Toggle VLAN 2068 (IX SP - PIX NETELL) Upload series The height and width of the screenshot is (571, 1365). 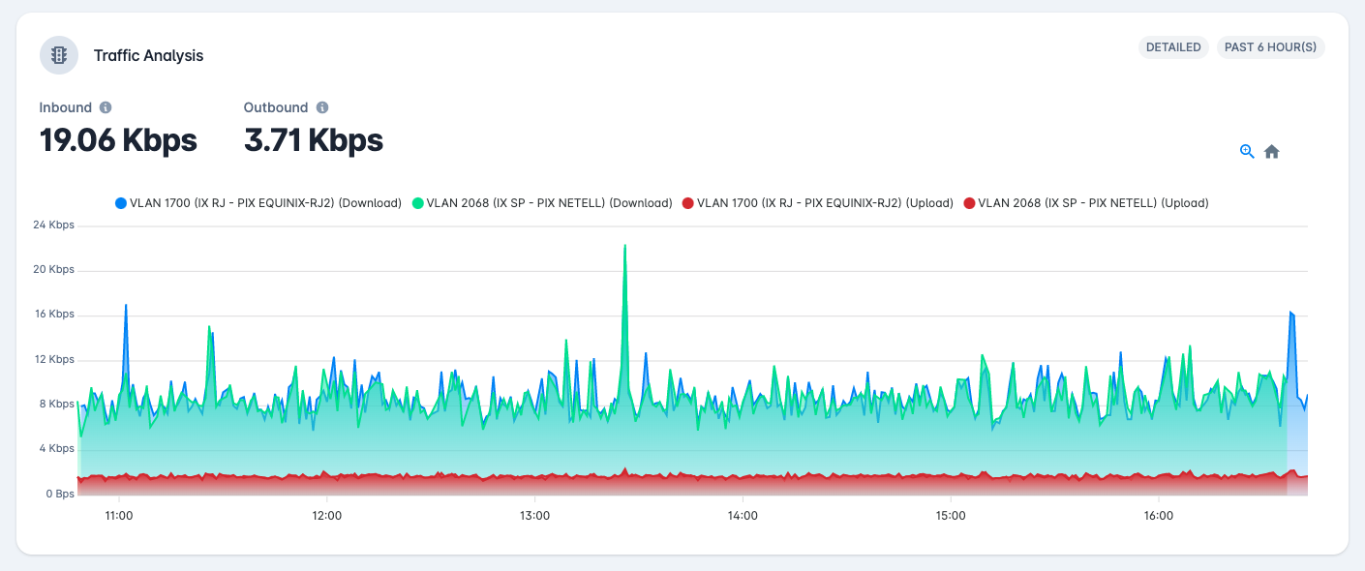point(1086,203)
